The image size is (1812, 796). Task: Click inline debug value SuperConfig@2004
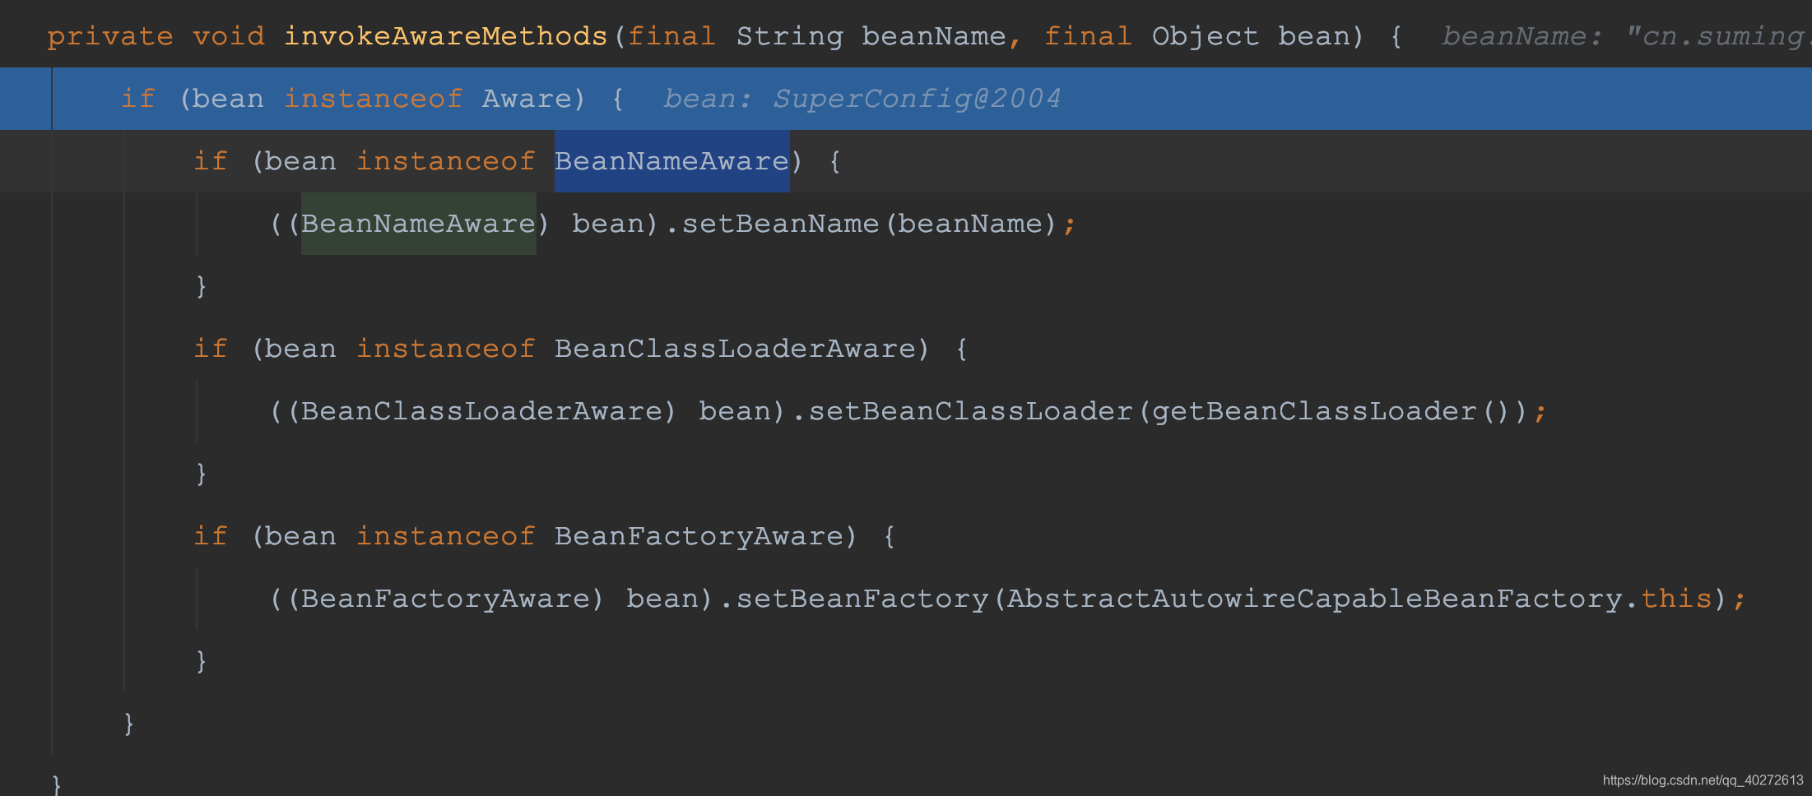point(917,99)
